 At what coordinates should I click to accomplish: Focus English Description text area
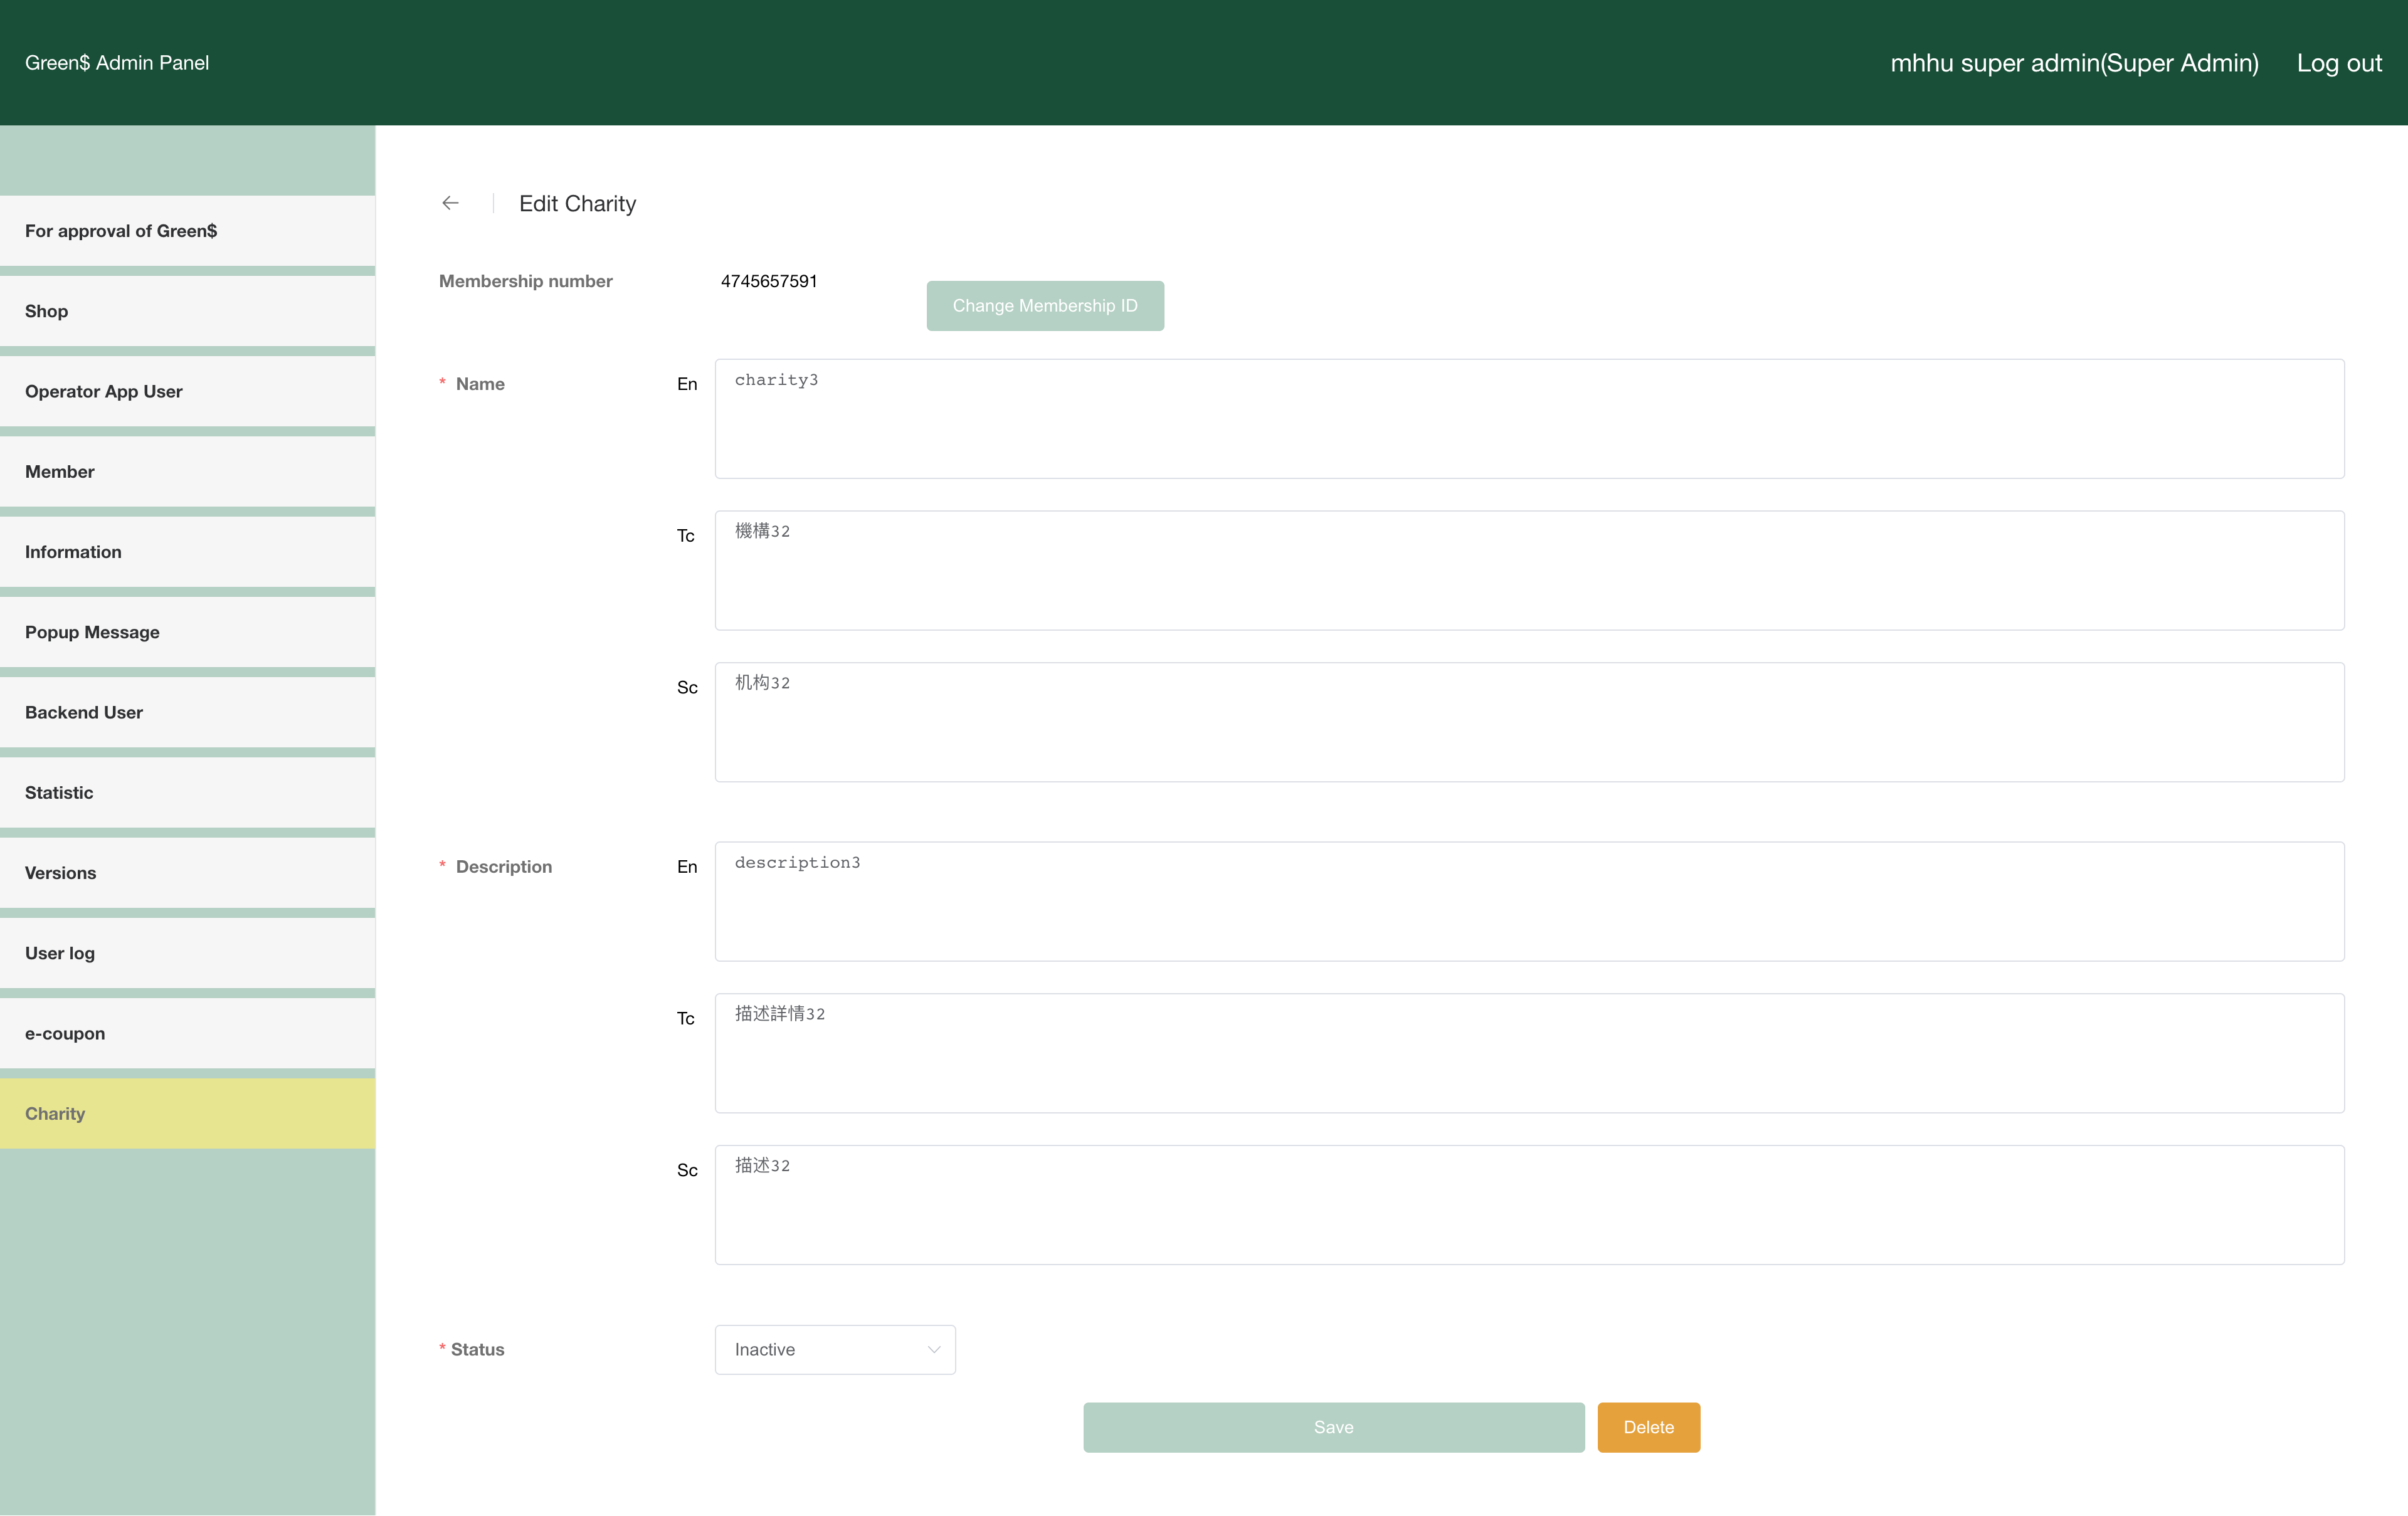(x=1528, y=901)
